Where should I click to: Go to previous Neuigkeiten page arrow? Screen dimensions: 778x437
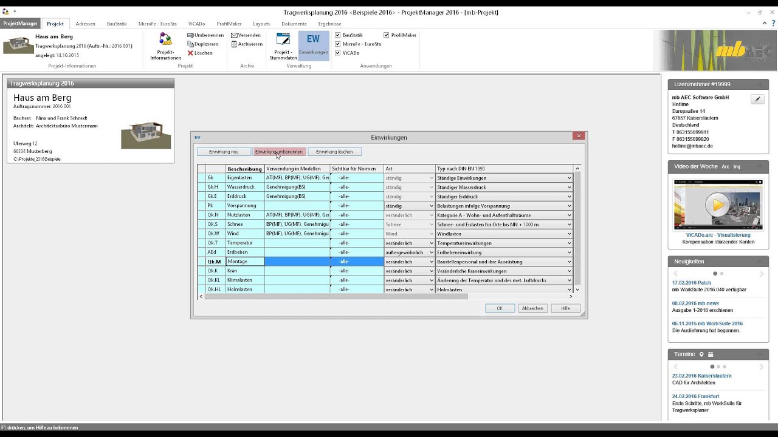pos(675,274)
